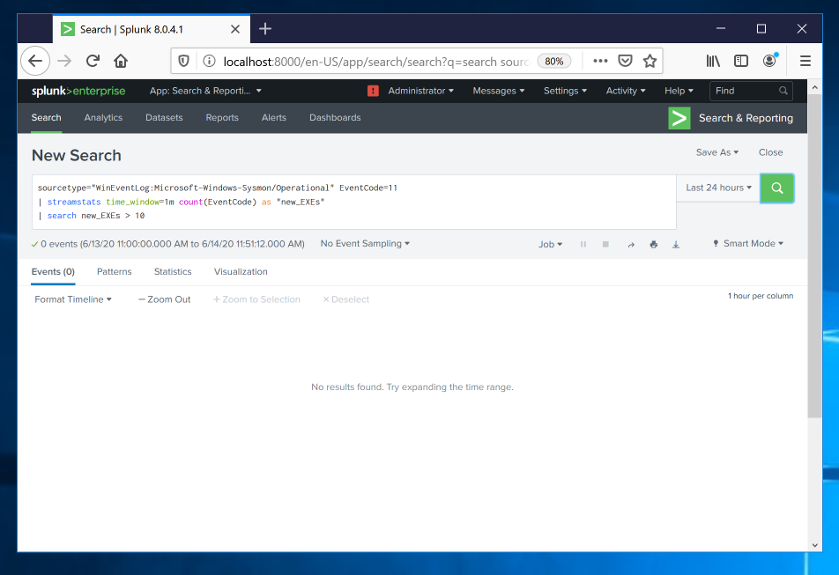Screen dimensions: 839x575
Task: Open the Settings dropdown
Action: (565, 91)
